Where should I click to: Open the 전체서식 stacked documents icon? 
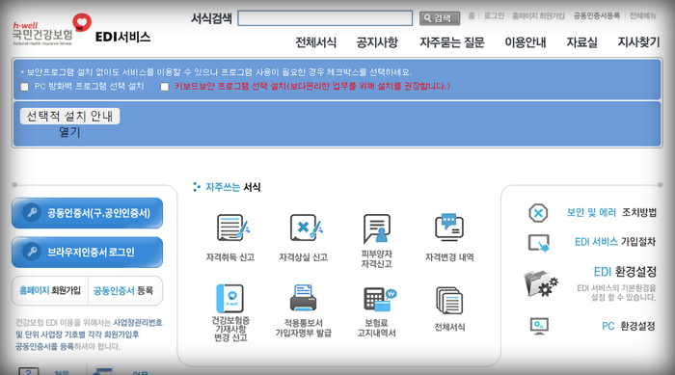click(449, 301)
